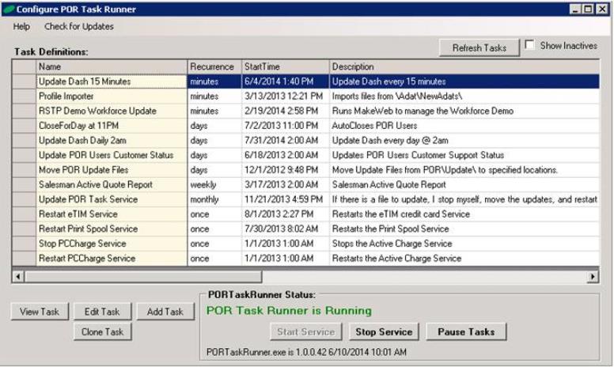Click the View Task button
The height and width of the screenshot is (367, 614).
(x=40, y=312)
